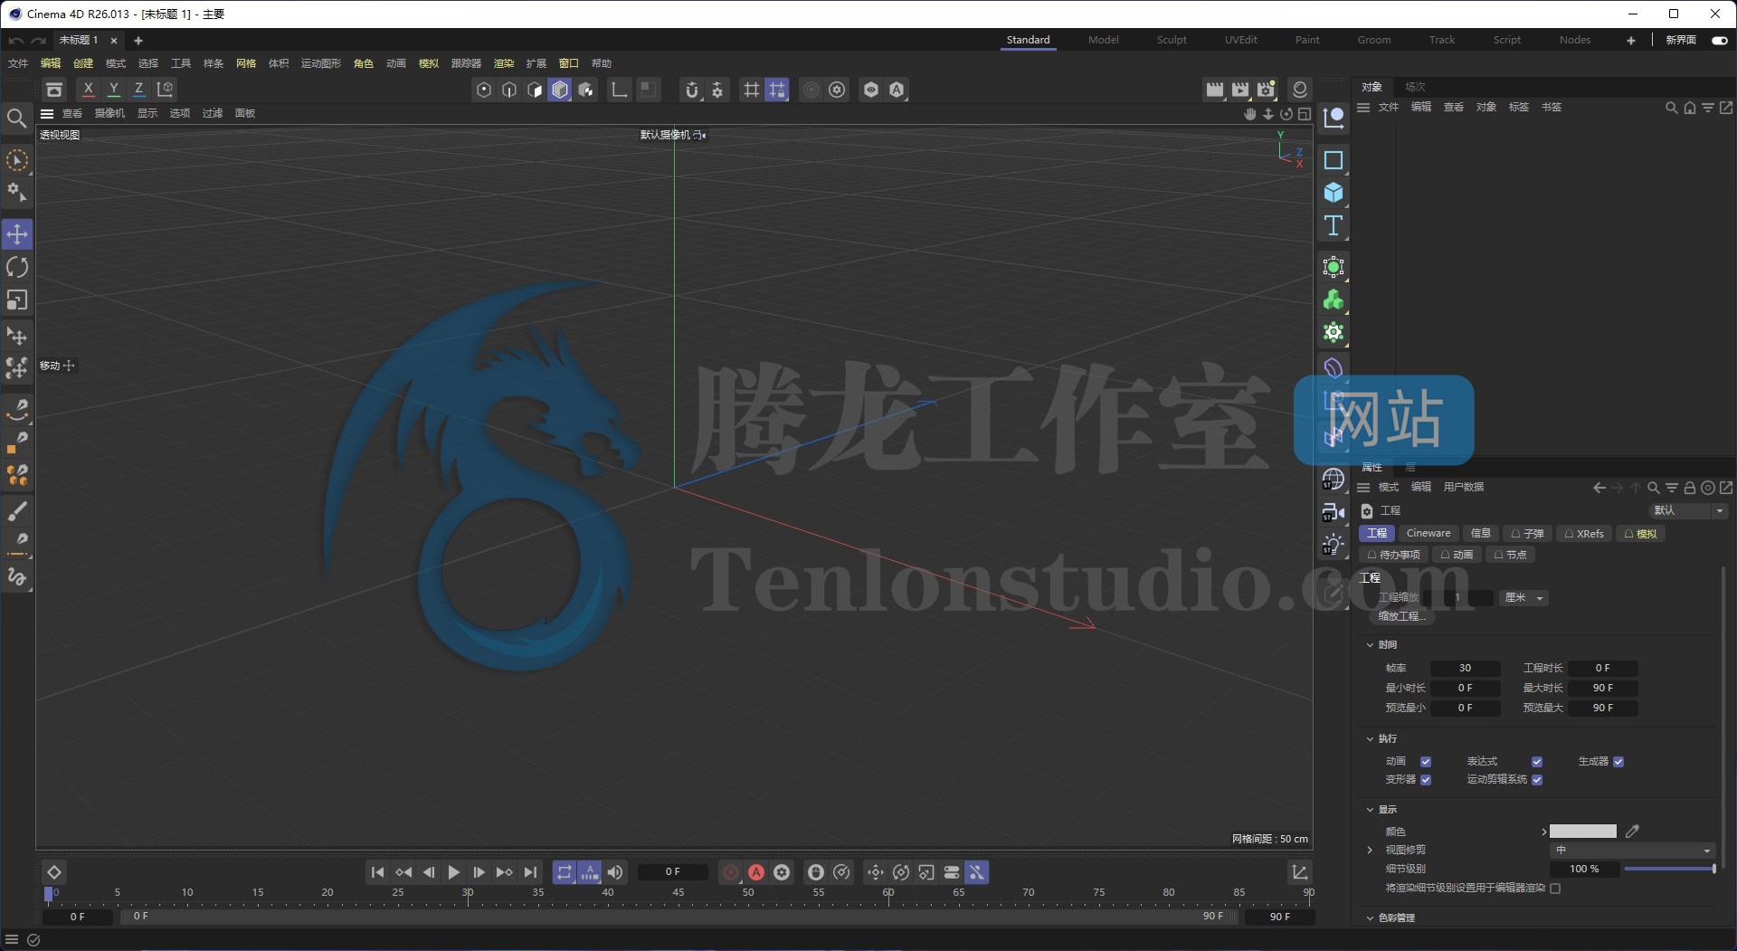Collapse the 时间 section

[1370, 644]
